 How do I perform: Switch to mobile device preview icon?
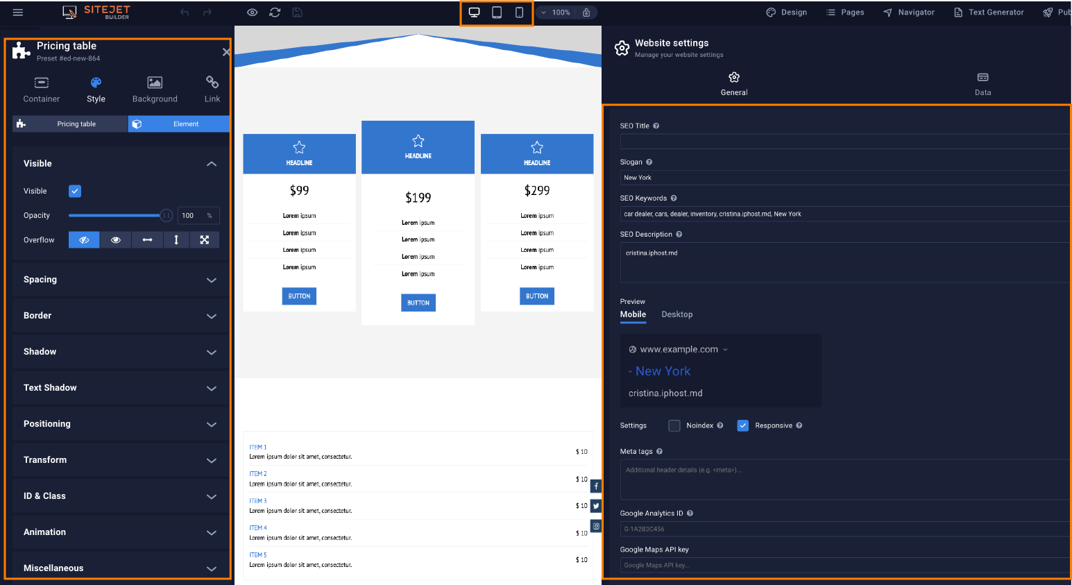[x=519, y=12]
